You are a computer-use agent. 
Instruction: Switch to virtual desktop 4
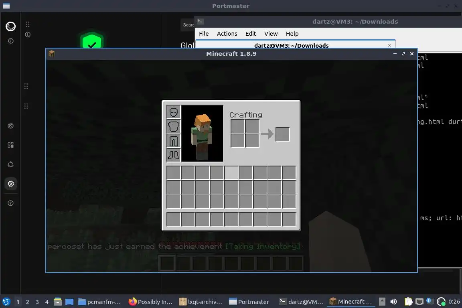click(x=47, y=302)
